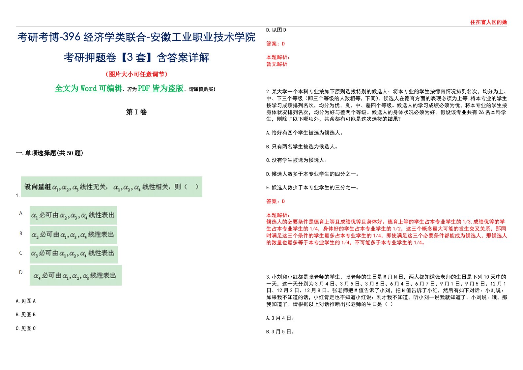Click option B formula image α2必可由
The height and width of the screenshot is (370, 523).
tap(73, 235)
